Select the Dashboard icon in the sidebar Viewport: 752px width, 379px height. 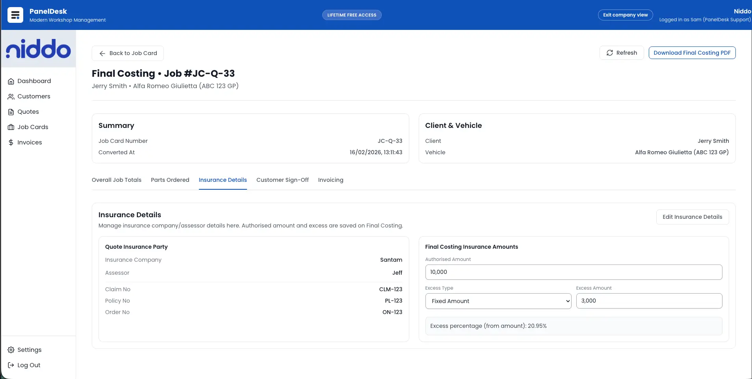pos(11,81)
